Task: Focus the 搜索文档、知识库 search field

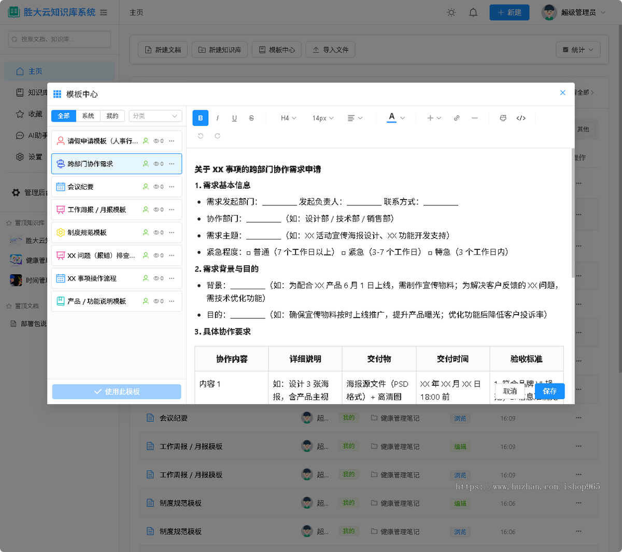Action: click(x=60, y=39)
